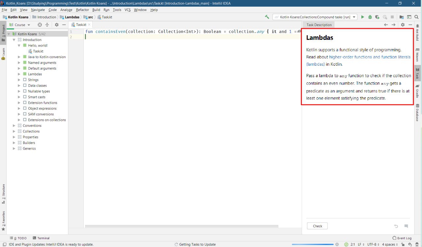This screenshot has width=422, height=247.
Task: Change LF line separator
Action: [361, 244]
